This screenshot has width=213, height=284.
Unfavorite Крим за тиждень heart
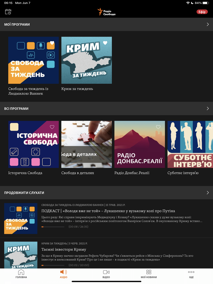pyautogui.click(x=105, y=43)
